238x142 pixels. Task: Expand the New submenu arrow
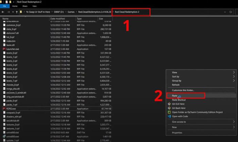pos(234,127)
